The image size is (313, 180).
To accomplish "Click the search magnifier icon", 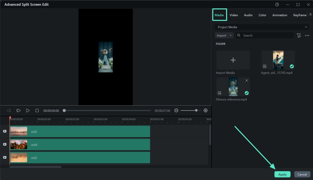I will pyautogui.click(x=239, y=35).
